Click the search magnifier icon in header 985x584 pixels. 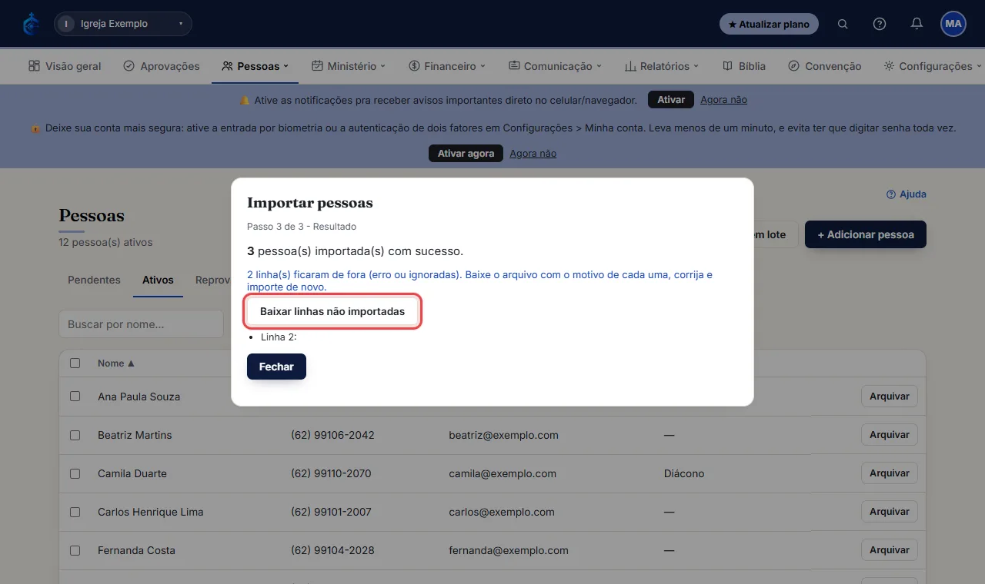(843, 24)
